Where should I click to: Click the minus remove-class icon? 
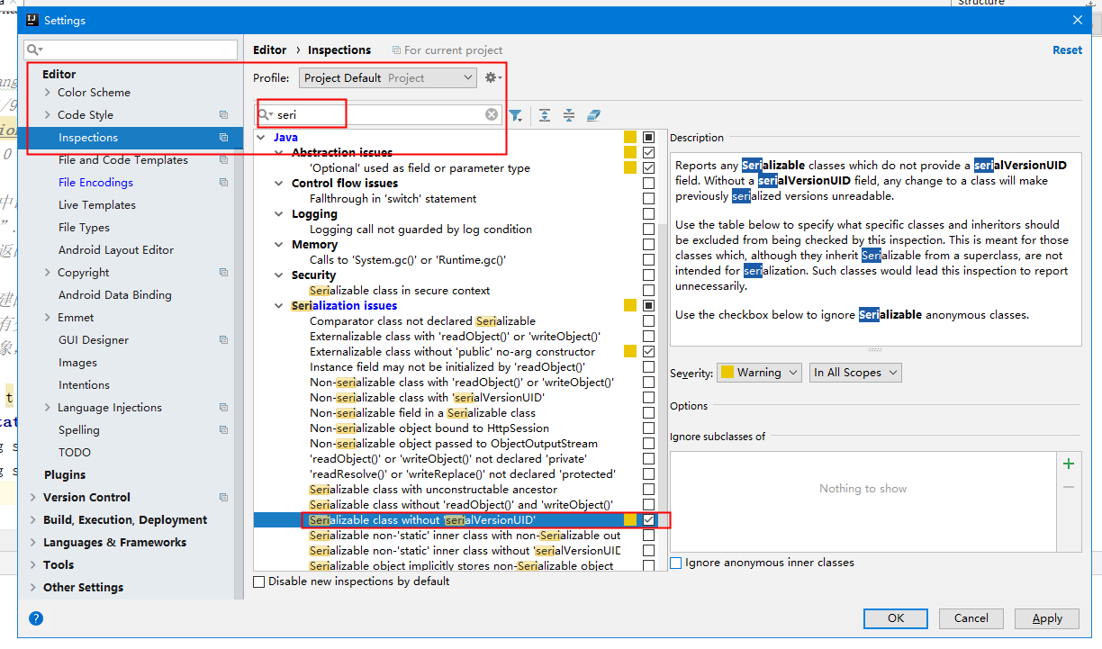[x=1069, y=487]
